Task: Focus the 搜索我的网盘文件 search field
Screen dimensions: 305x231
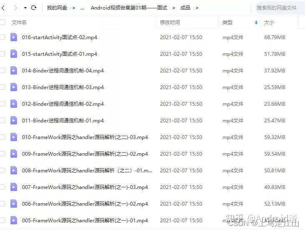Action: pyautogui.click(x=280, y=8)
